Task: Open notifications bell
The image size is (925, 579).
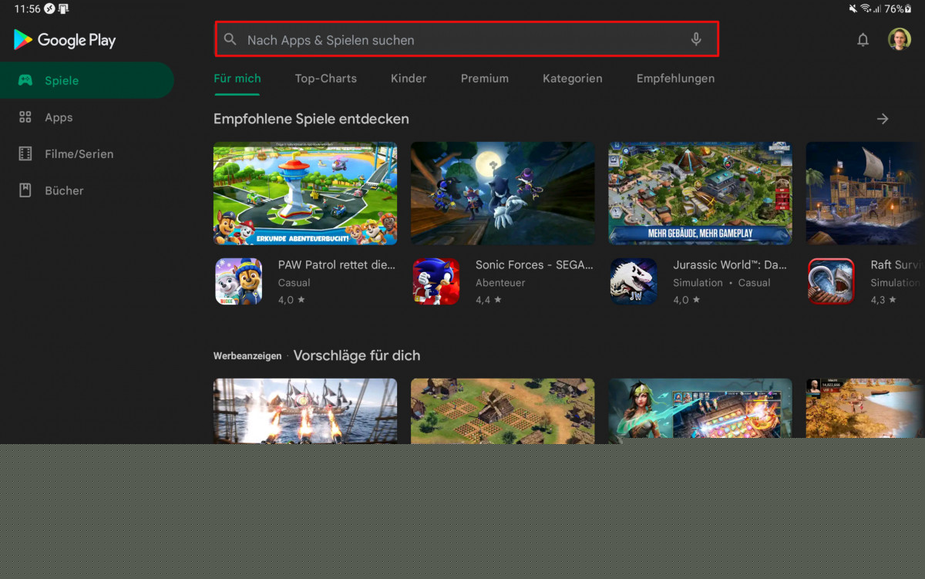Action: click(x=863, y=40)
